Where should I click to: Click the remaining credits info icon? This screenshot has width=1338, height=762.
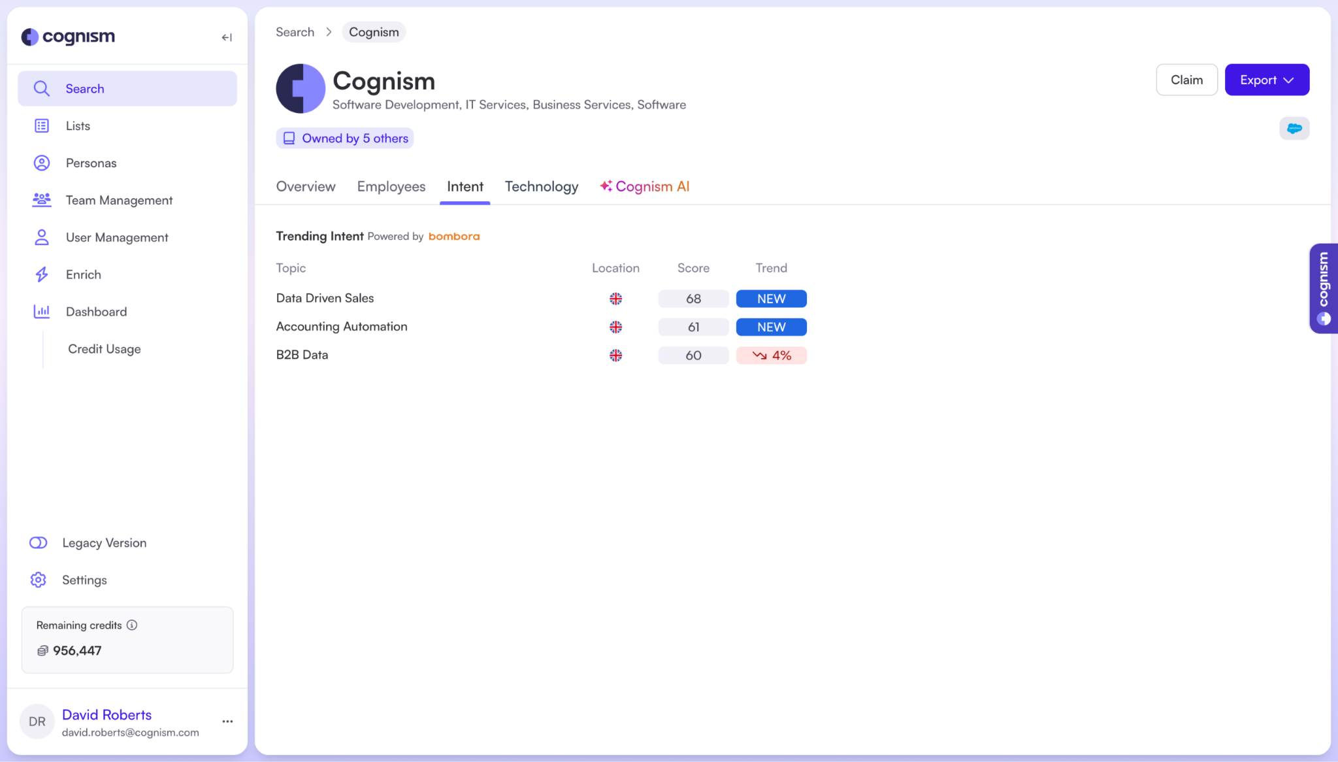(x=132, y=625)
